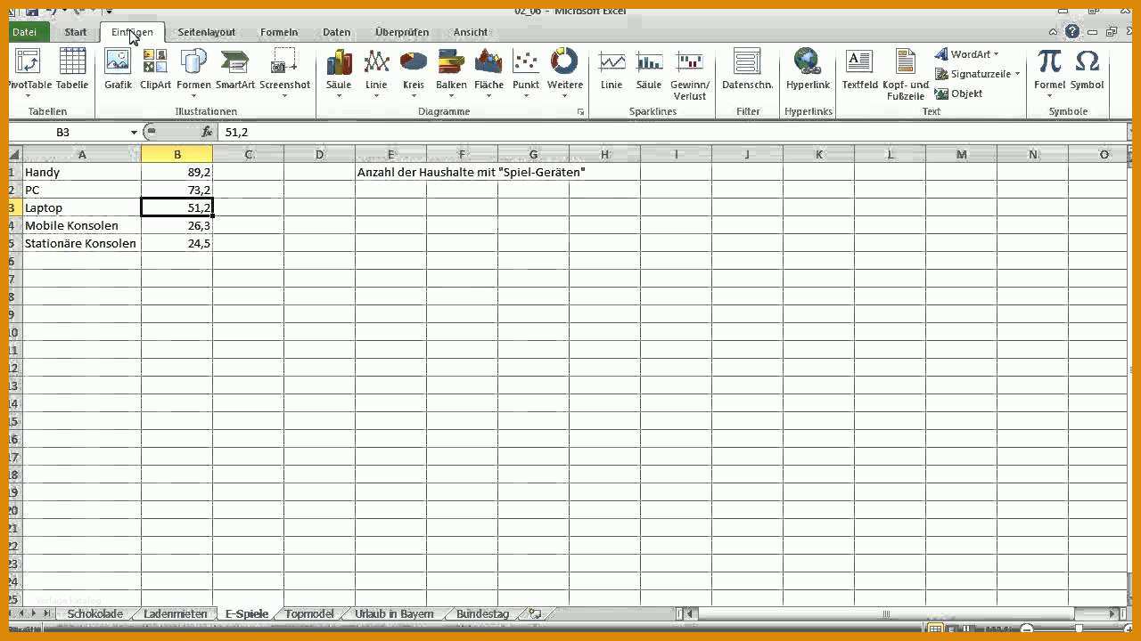
Task: Switch to the Überprüfen tab
Action: tap(402, 32)
